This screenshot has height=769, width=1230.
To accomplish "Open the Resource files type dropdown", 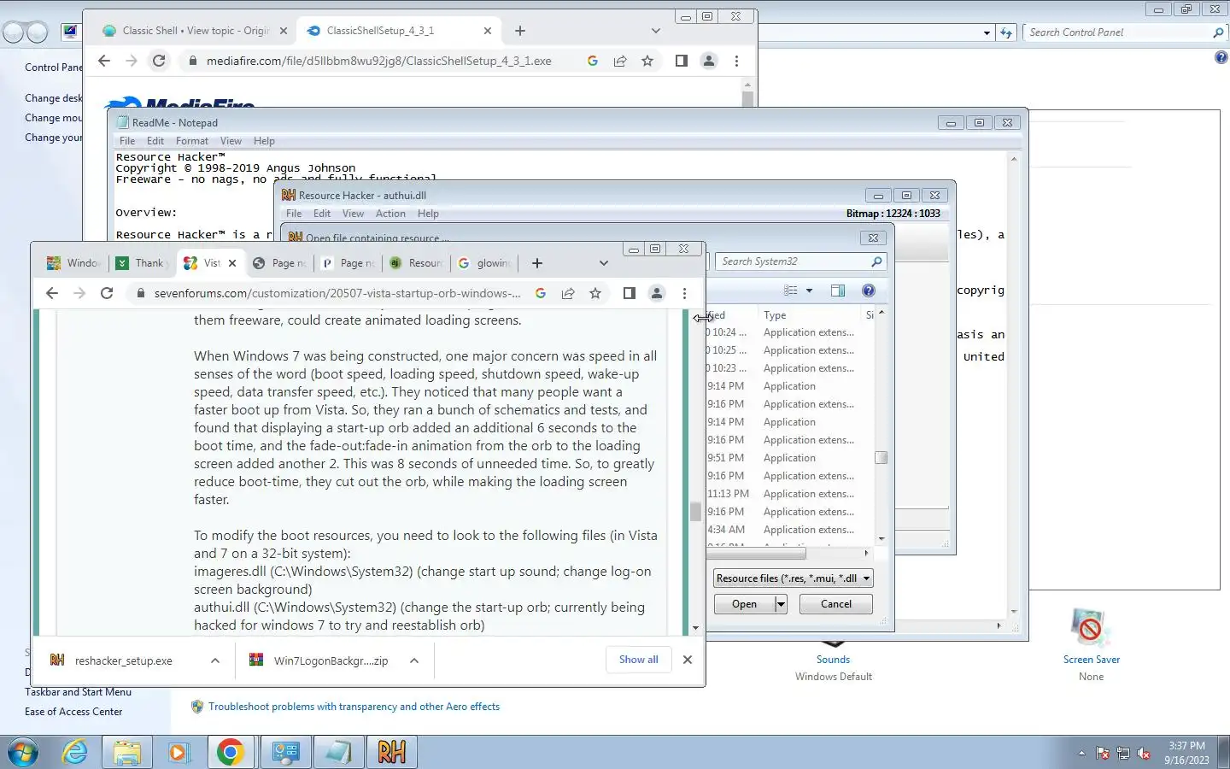I will (x=793, y=578).
